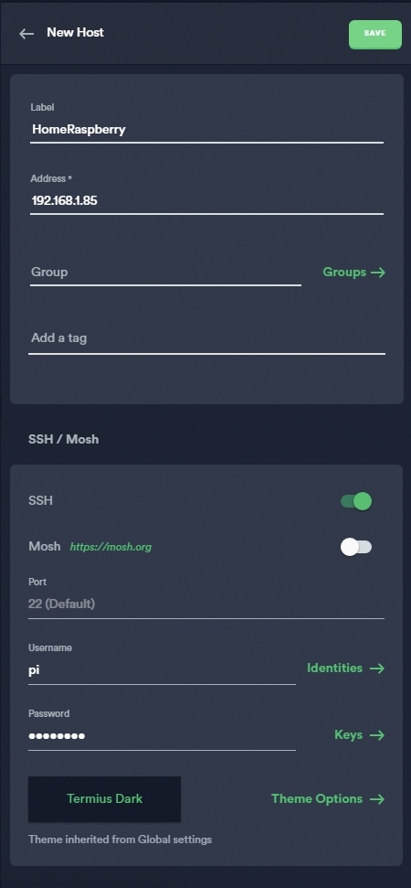Click the arrow icon beside Identities

377,669
